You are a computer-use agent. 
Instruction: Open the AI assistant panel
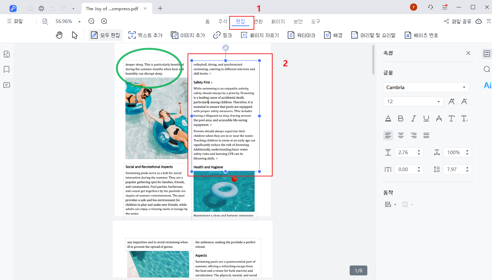tap(487, 85)
